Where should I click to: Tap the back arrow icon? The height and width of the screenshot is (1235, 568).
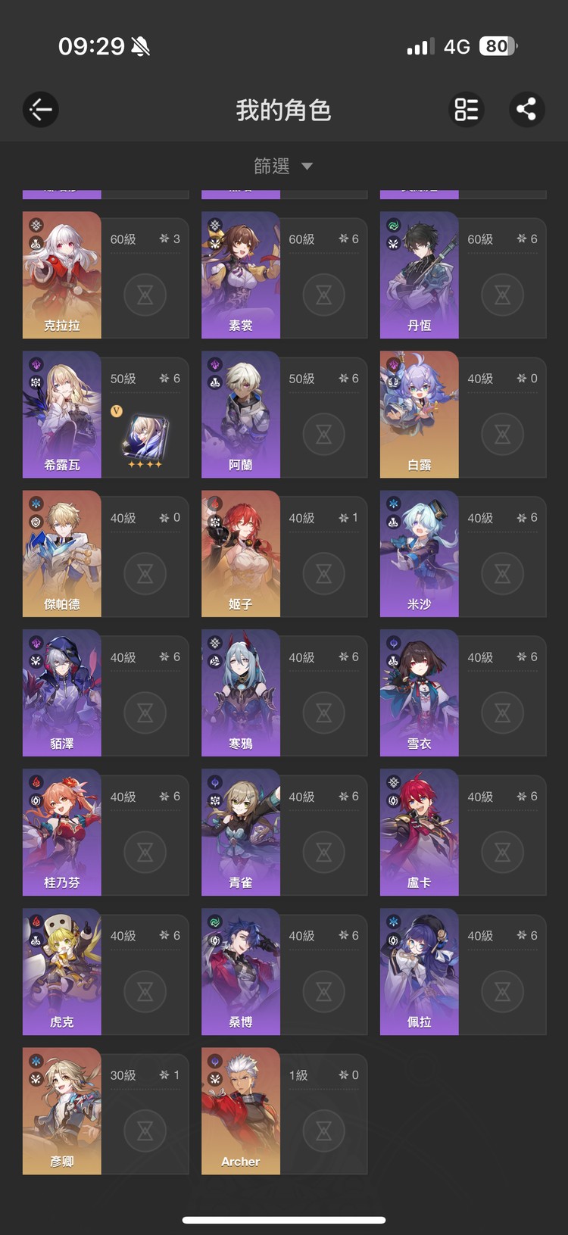[x=41, y=110]
